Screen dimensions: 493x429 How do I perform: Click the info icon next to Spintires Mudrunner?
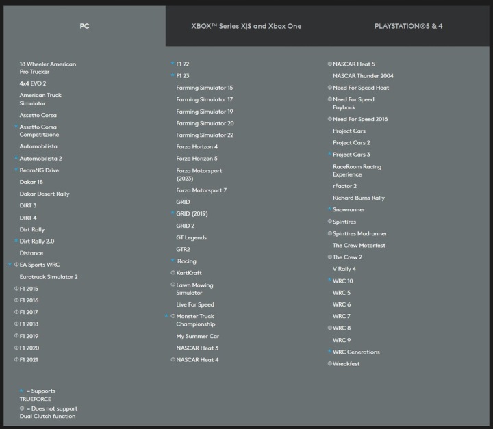(x=330, y=233)
